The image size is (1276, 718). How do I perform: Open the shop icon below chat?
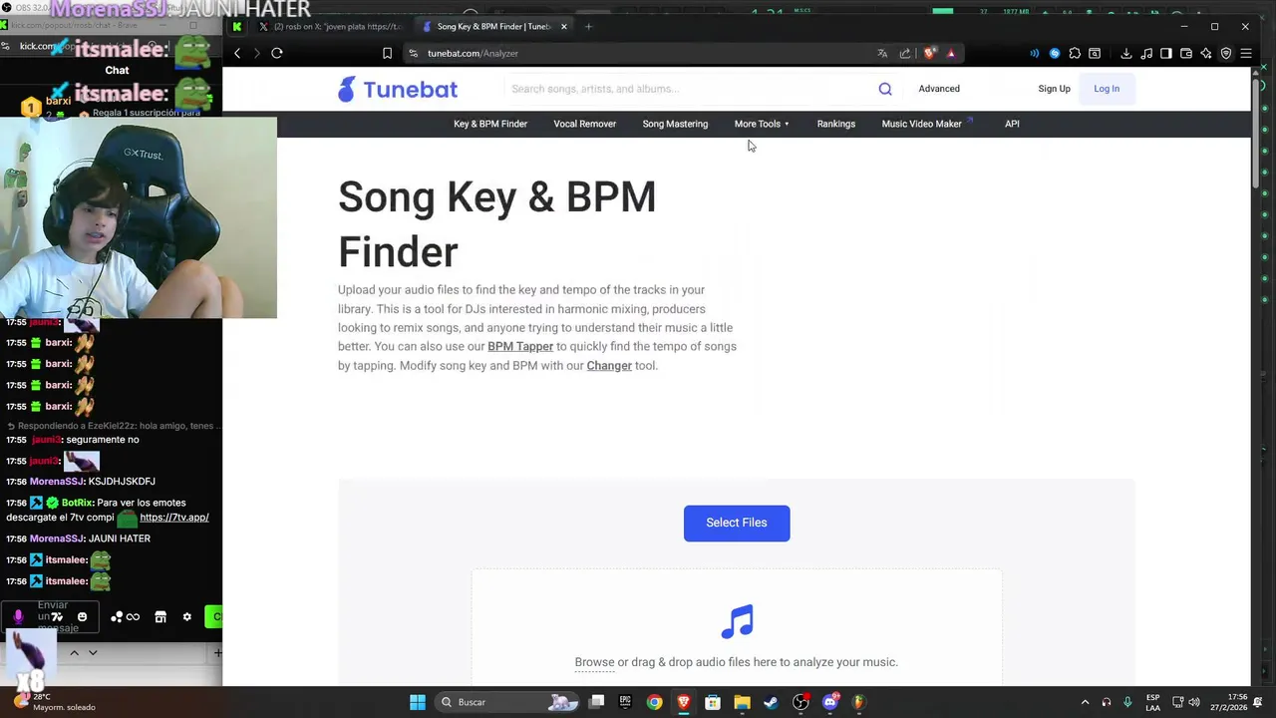[160, 617]
